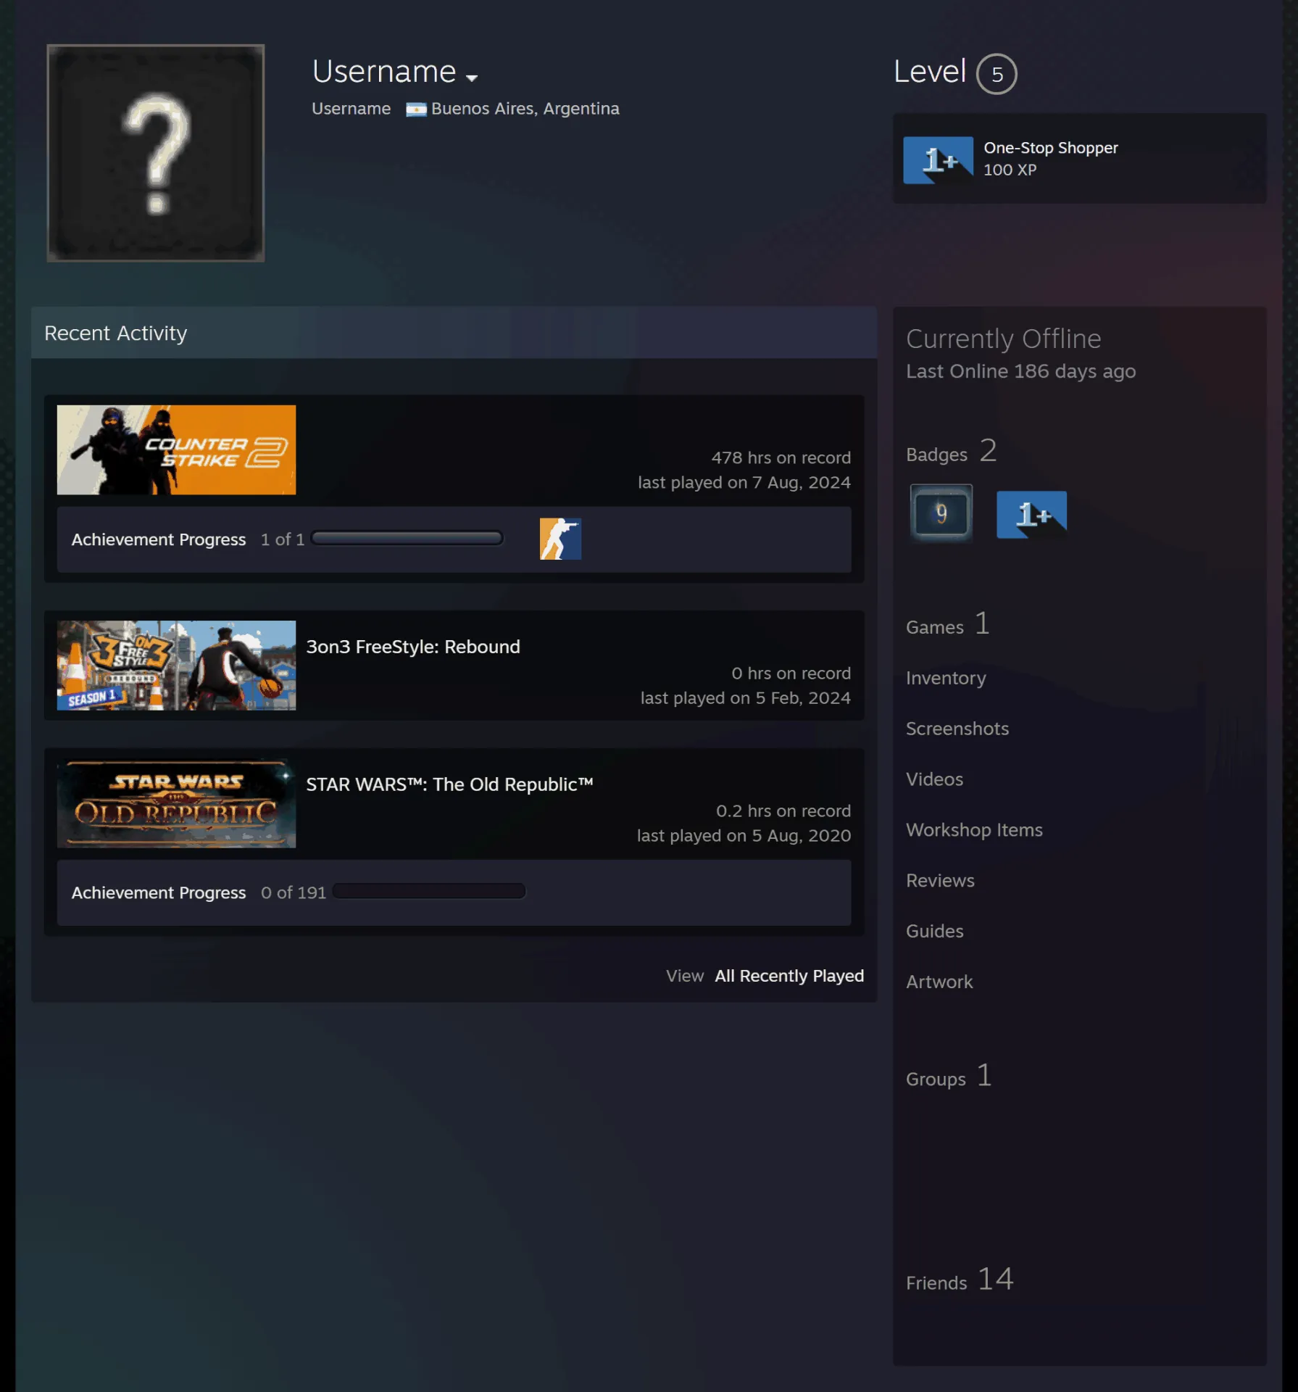Open the Counter-Strike achievement icon
This screenshot has width=1298, height=1392.
coord(560,539)
